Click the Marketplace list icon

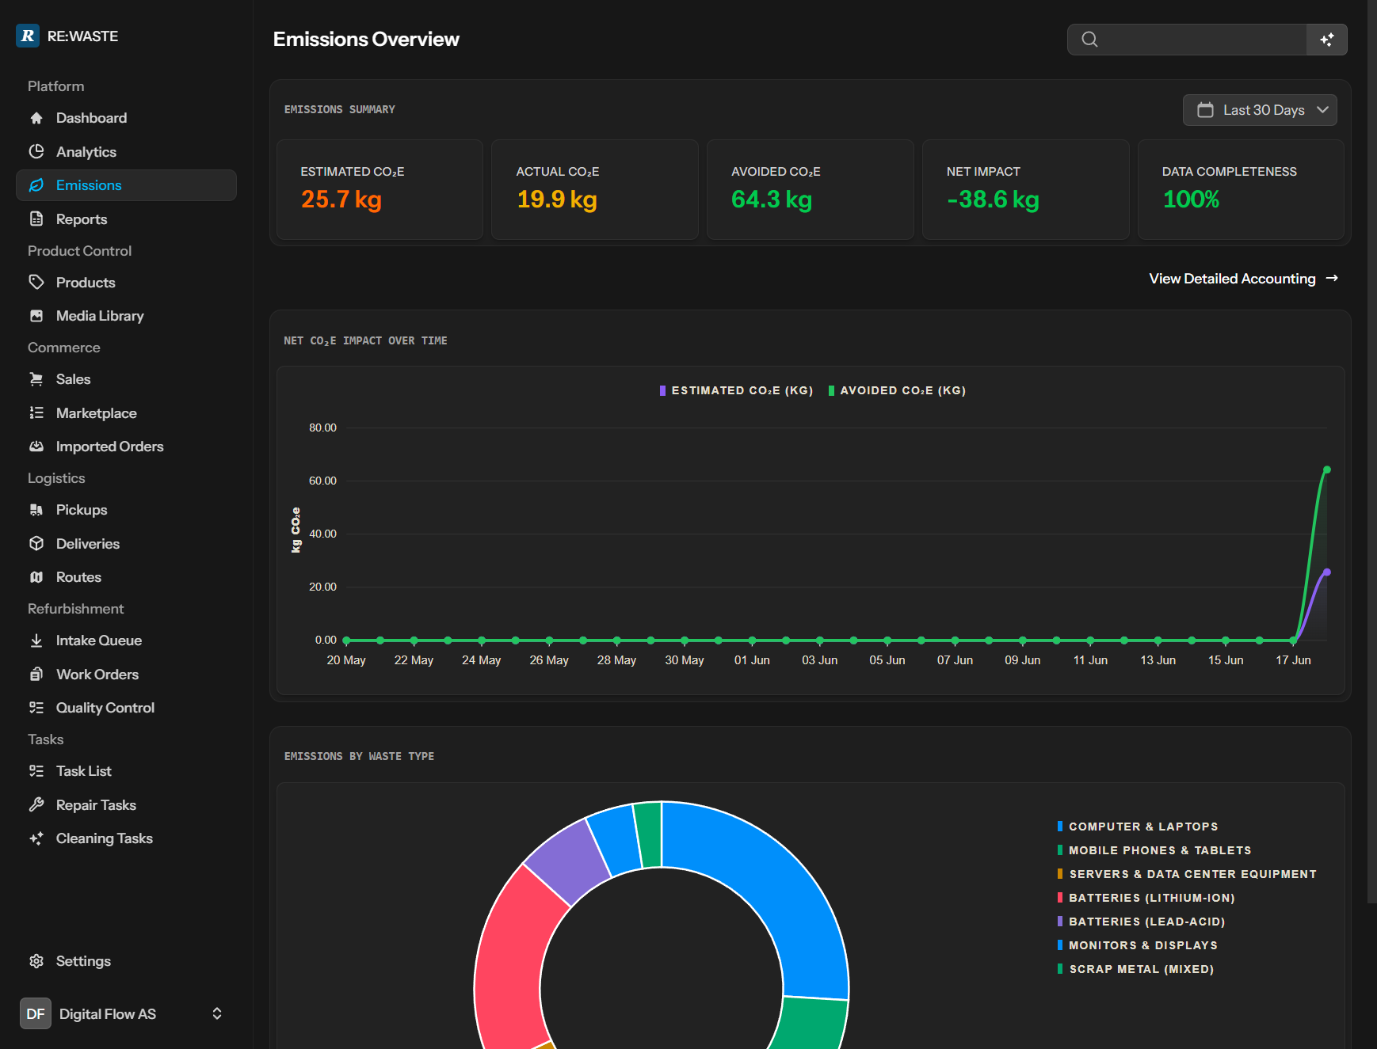tap(36, 412)
